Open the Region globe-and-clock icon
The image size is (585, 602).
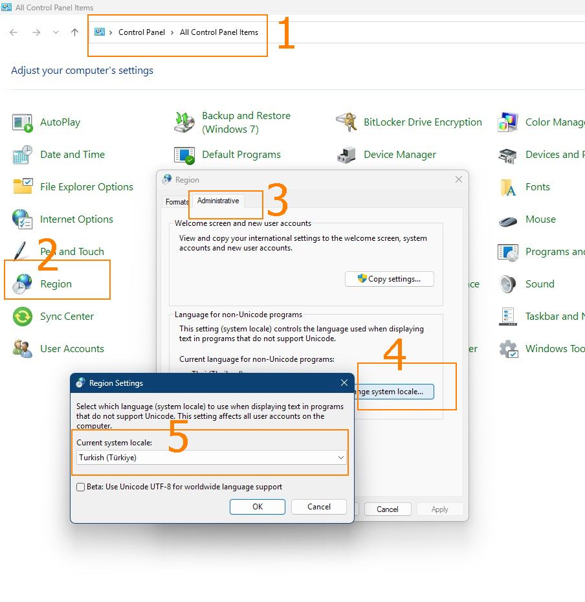click(22, 284)
